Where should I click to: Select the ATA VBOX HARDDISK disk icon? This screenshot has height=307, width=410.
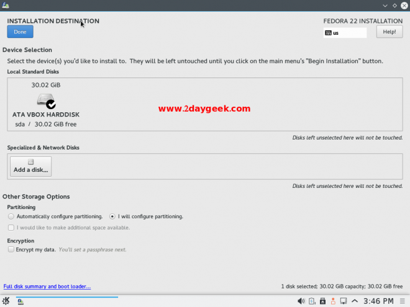46,100
